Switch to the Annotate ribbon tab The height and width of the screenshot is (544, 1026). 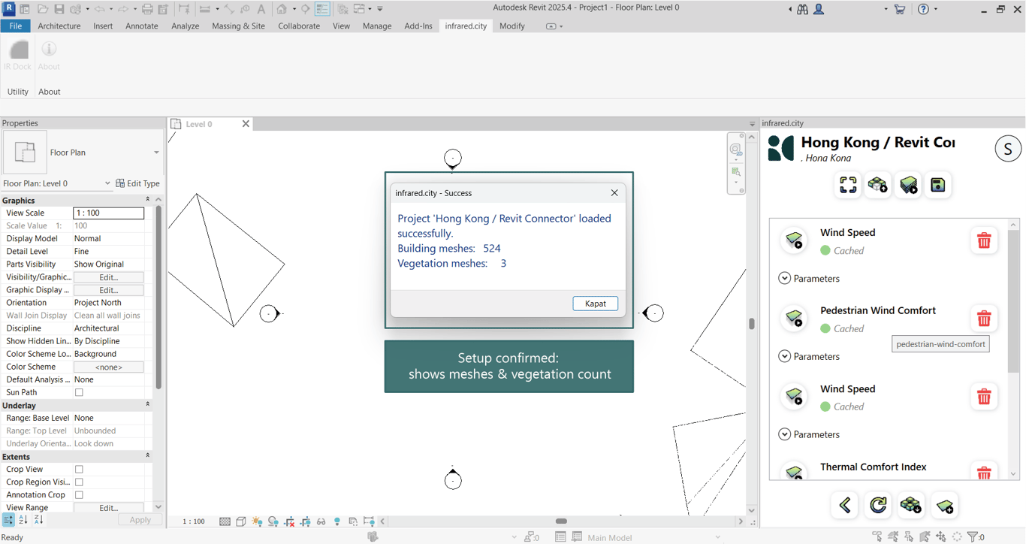pos(142,26)
